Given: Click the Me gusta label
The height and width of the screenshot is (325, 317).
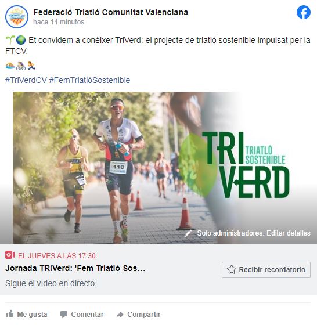Looking at the screenshot, I should pyautogui.click(x=32, y=315).
